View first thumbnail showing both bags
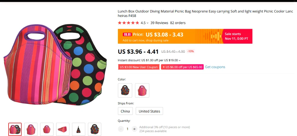The height and width of the screenshot is (136, 297). tap(15, 129)
